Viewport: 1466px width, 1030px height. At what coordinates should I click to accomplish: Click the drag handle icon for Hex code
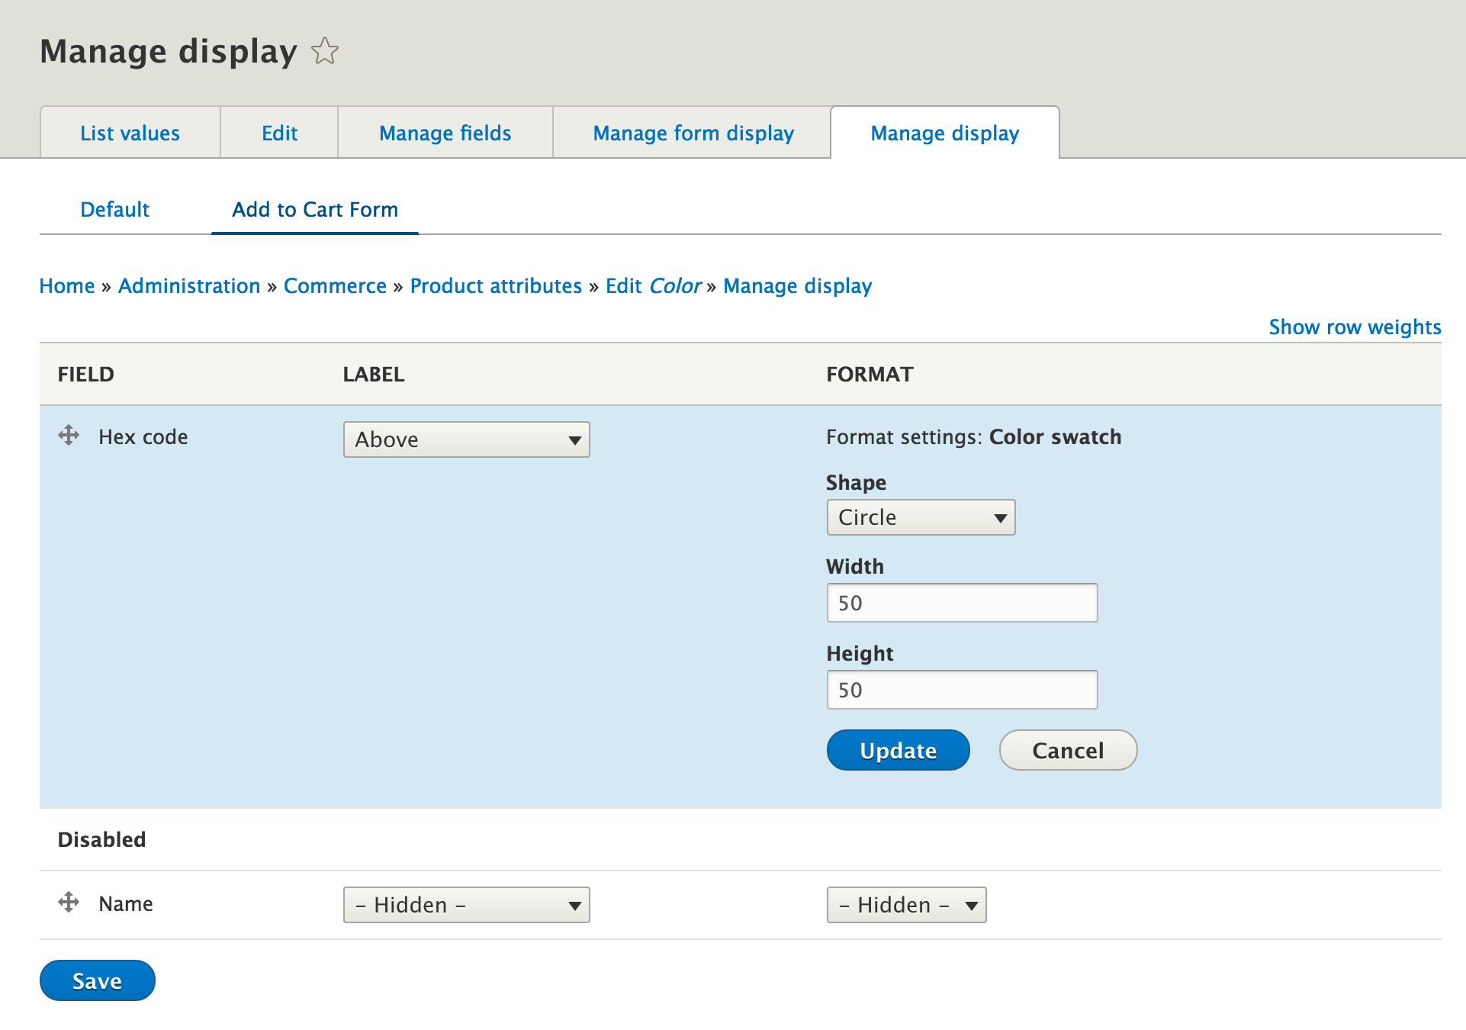click(69, 437)
